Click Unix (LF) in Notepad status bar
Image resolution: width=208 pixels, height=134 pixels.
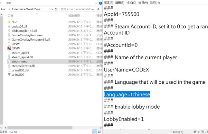[177, 132]
